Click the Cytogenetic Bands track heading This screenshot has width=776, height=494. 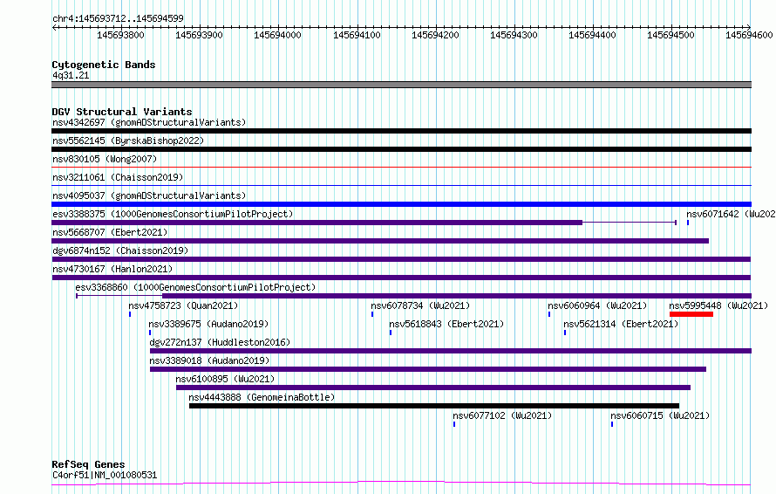(104, 65)
